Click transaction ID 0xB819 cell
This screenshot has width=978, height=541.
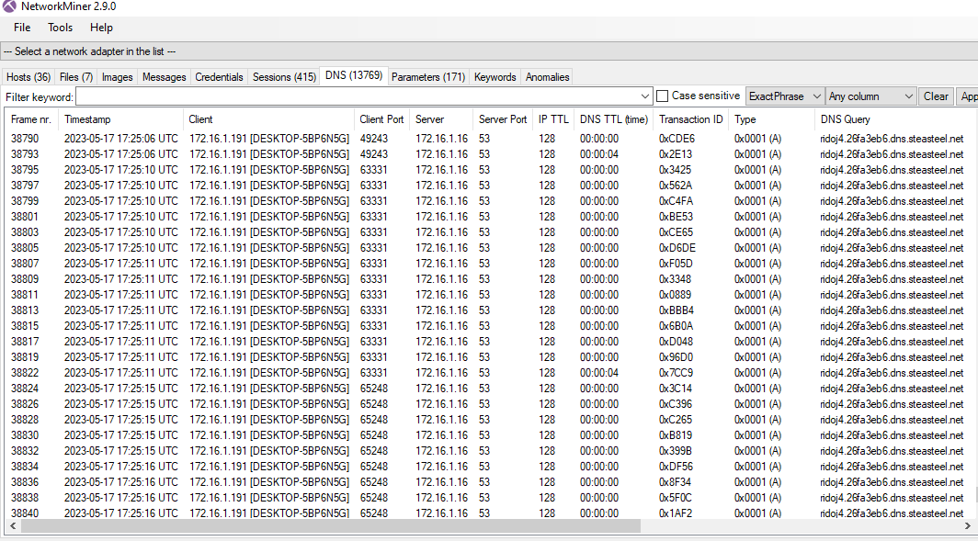click(x=676, y=435)
